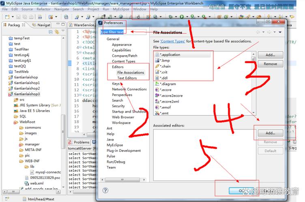305x202 pixels.
Task: Click the OK button in Preferences
Action: (x=241, y=191)
